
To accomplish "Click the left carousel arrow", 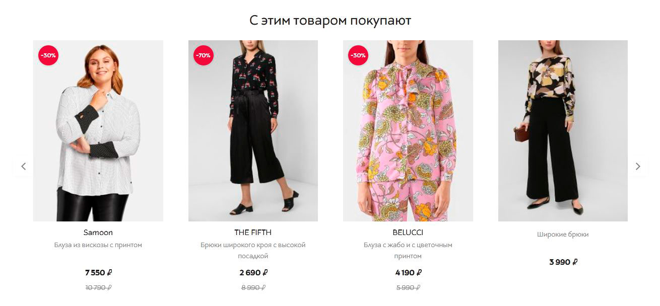I will [x=23, y=166].
